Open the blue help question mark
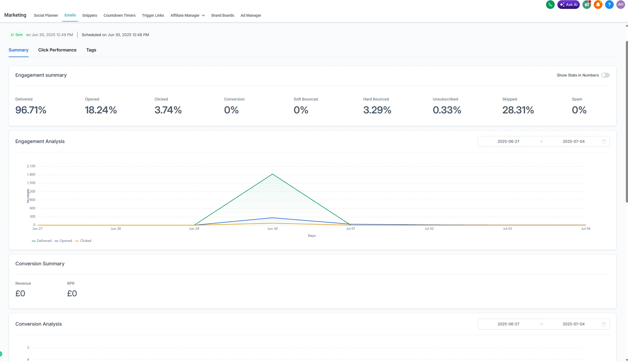Image resolution: width=628 pixels, height=362 pixels. pos(609,5)
